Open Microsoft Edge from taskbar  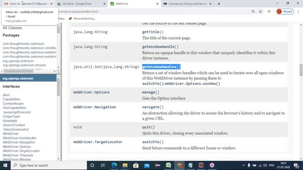(114, 165)
